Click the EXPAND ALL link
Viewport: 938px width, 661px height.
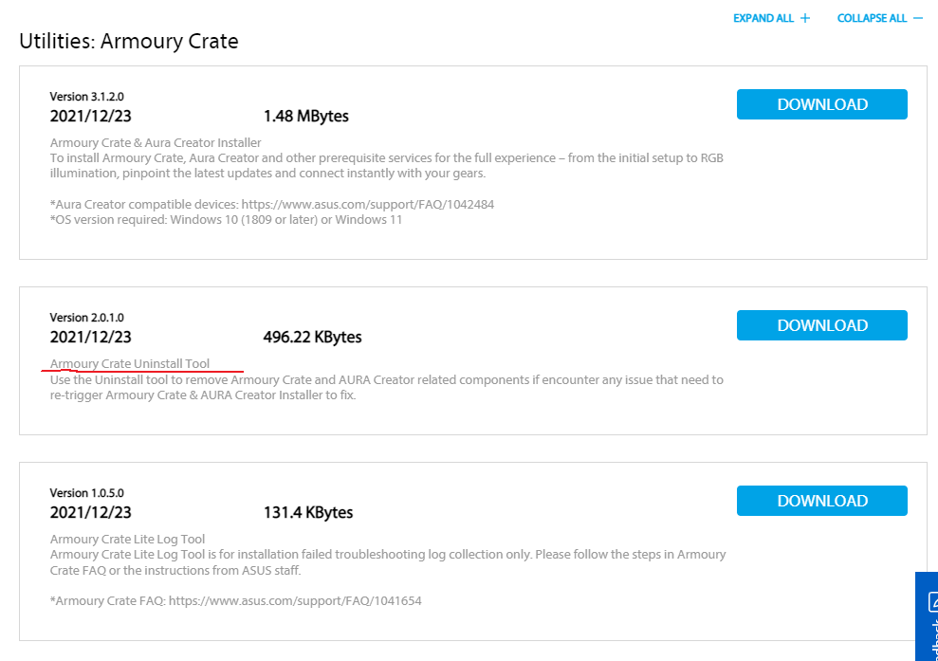771,18
